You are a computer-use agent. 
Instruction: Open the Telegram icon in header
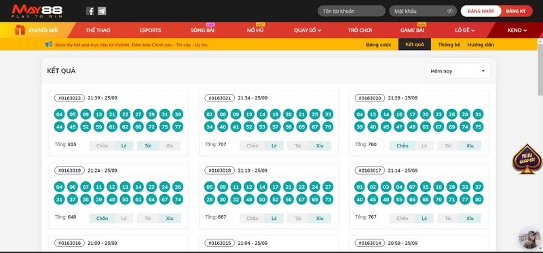click(102, 11)
